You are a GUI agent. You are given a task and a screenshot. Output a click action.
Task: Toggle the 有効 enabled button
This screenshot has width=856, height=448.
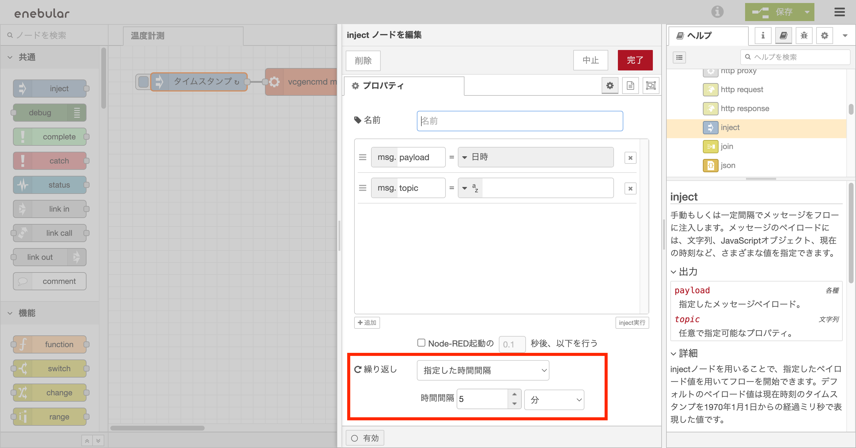click(x=364, y=438)
